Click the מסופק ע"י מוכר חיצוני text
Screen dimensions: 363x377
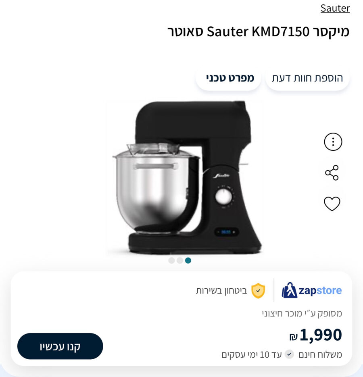[x=302, y=313]
